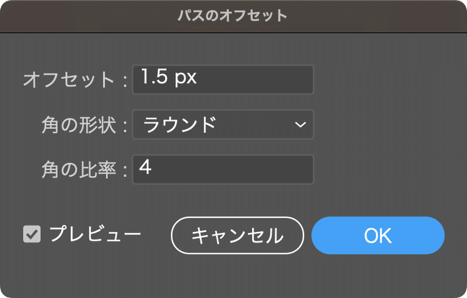Click the empty area of the 角の比率 field
This screenshot has width=467, height=298.
click(x=232, y=169)
